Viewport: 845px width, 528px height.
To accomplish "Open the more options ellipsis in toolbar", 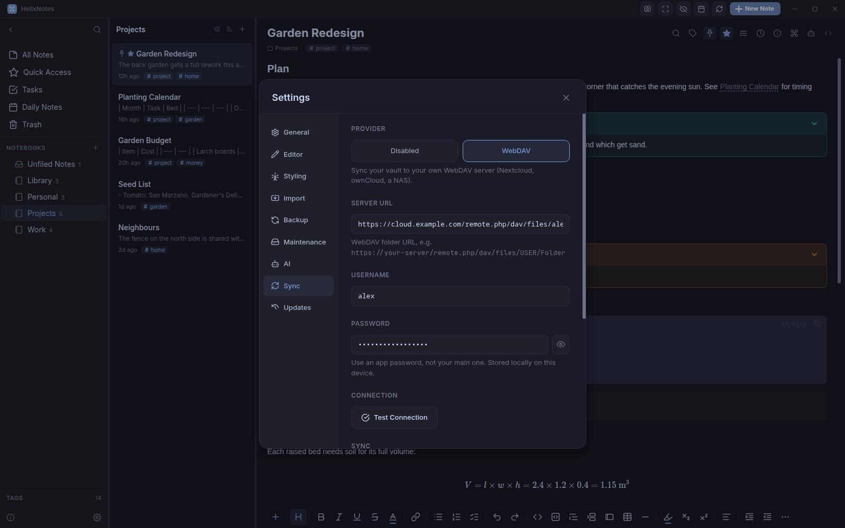I will [x=785, y=517].
